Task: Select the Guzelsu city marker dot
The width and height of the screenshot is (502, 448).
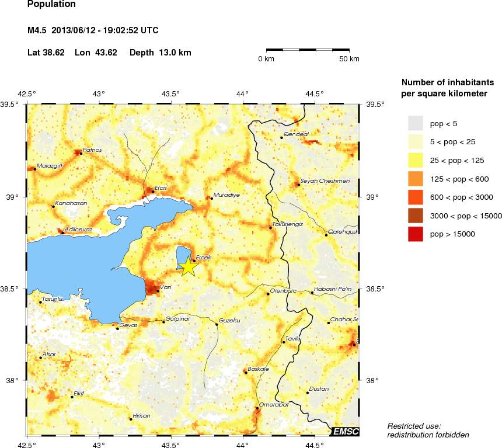Action: click(x=217, y=324)
